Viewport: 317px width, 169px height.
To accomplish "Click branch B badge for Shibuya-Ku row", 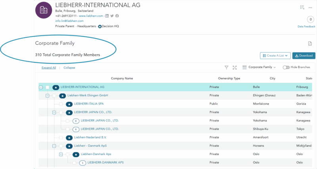I will coord(76,129).
